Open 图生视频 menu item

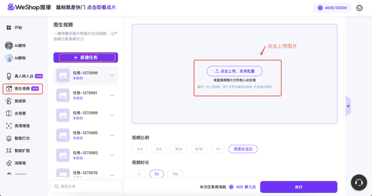click(23, 89)
